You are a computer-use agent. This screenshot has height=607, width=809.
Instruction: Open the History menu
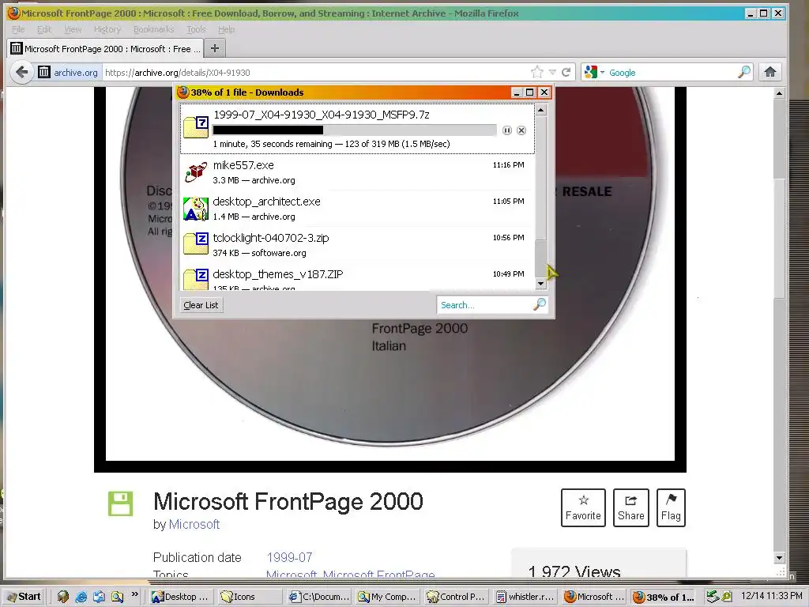coord(107,29)
